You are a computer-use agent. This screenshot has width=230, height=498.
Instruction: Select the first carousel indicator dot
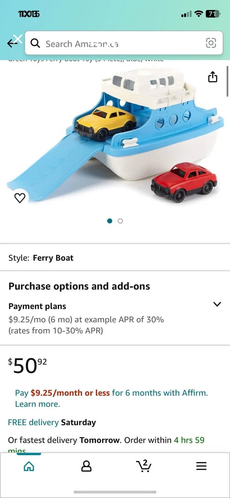pyautogui.click(x=109, y=221)
